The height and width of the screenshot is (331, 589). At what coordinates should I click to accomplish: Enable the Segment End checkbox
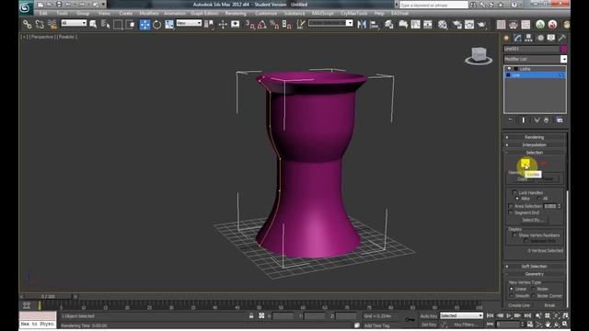(x=511, y=212)
